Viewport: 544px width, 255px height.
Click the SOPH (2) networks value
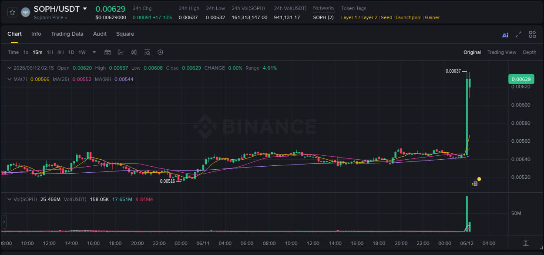tap(323, 17)
